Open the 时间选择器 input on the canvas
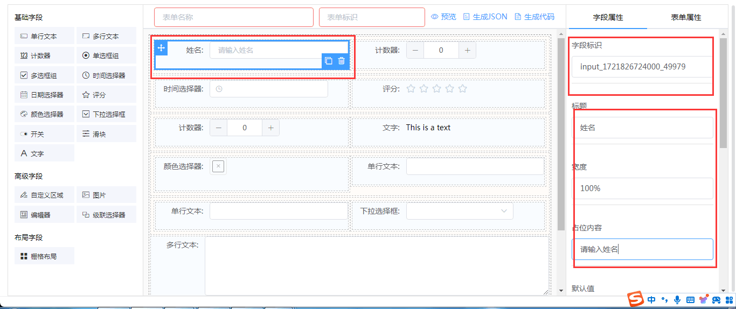736x309 pixels. click(269, 89)
